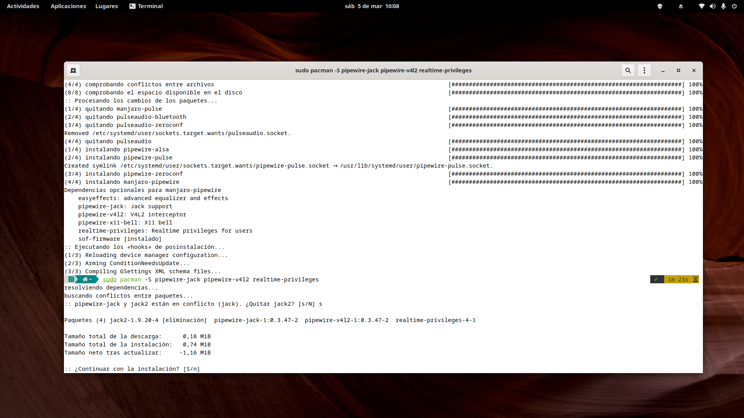Image resolution: width=744 pixels, height=418 pixels.
Task: Expand the Lugares menu
Action: (107, 6)
